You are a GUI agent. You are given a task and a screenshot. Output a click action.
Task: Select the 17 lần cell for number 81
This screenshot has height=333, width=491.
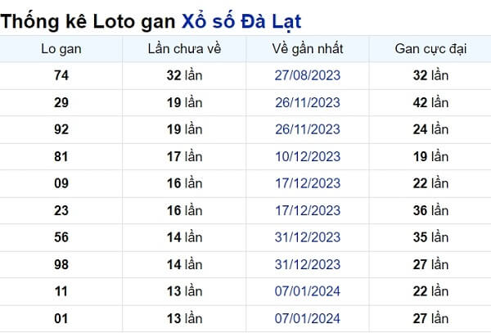(184, 156)
